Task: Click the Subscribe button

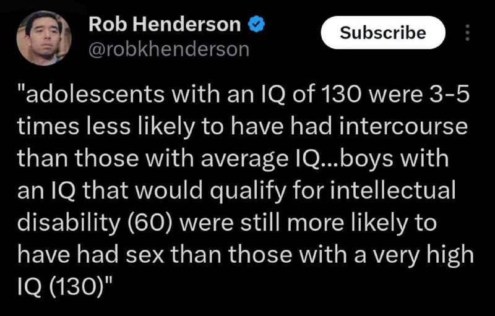Action: point(383,33)
